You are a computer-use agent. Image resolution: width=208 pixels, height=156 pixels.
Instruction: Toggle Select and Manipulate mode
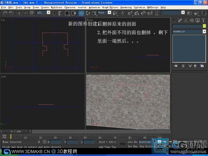pos(123,13)
